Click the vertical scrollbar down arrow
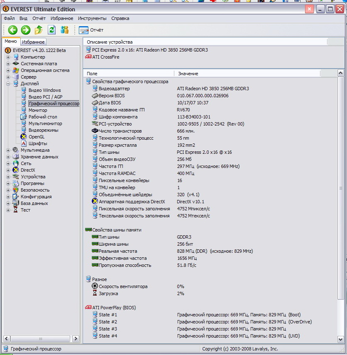The image size is (347, 355). click(x=341, y=340)
